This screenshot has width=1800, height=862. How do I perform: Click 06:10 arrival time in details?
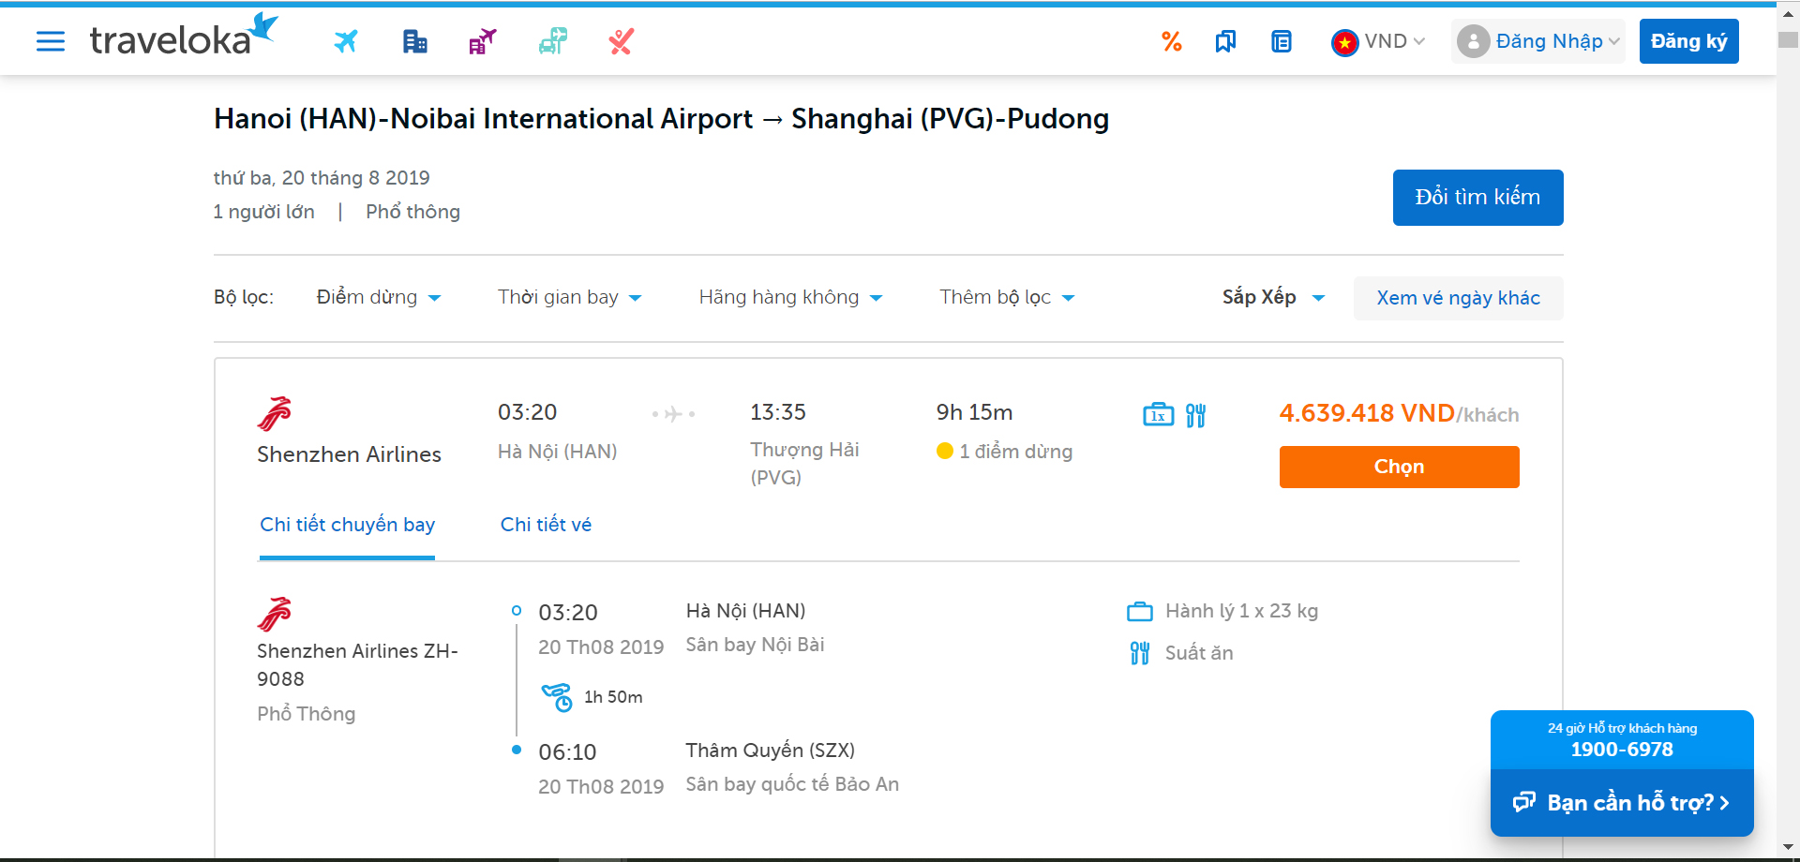tap(567, 752)
